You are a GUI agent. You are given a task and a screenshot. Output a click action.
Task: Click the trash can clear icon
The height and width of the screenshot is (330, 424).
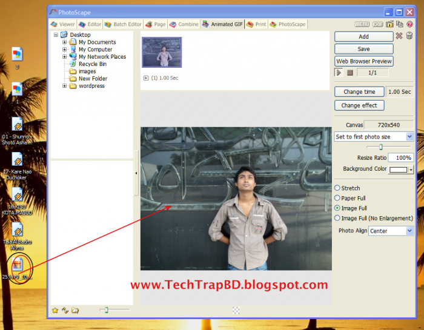pos(409,36)
